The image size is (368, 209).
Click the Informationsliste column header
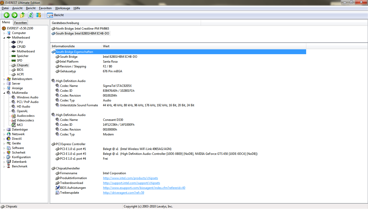76,46
